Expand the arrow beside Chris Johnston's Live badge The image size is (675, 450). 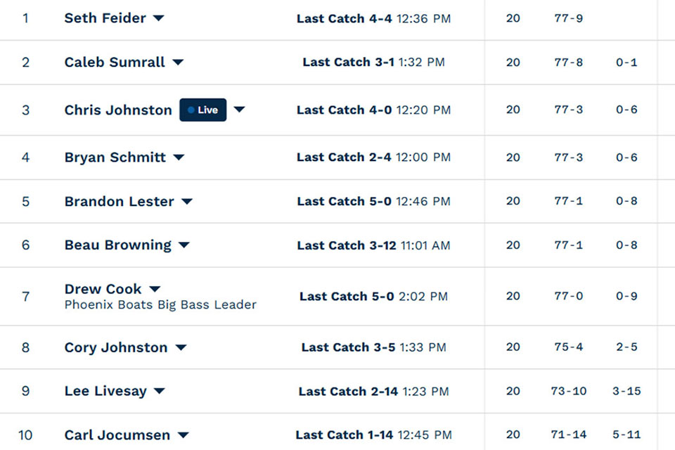pyautogui.click(x=239, y=110)
